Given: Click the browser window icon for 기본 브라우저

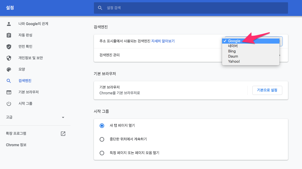Looking at the screenshot, I should [x=9, y=92].
